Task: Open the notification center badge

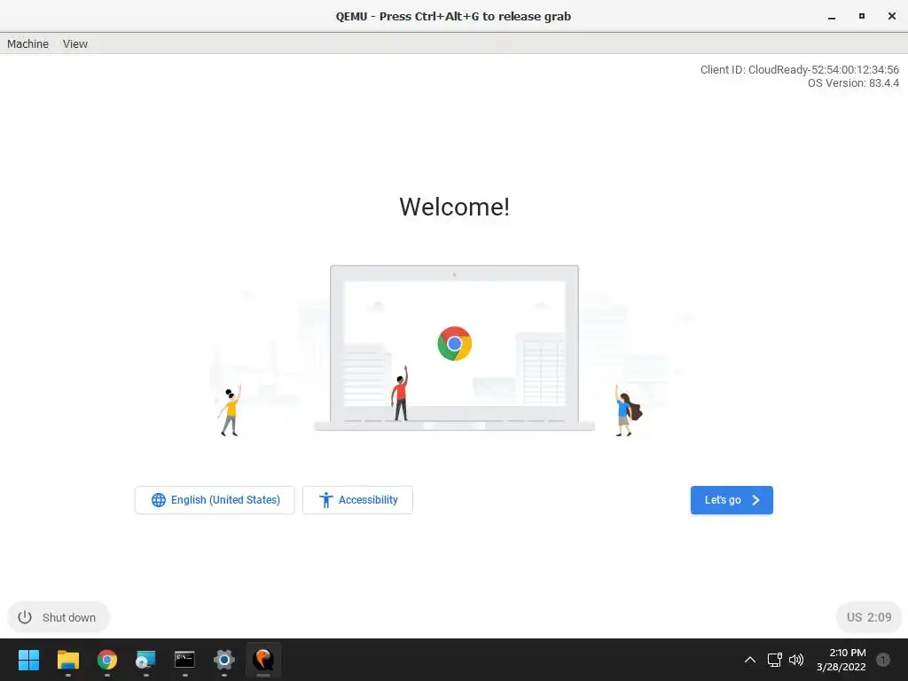Action: pyautogui.click(x=882, y=660)
